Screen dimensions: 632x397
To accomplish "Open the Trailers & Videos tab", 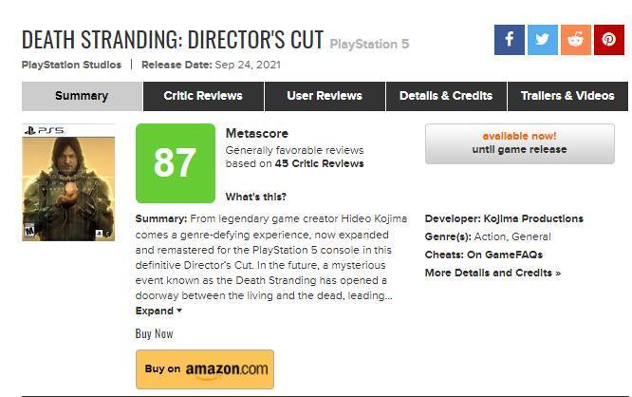I will [567, 96].
